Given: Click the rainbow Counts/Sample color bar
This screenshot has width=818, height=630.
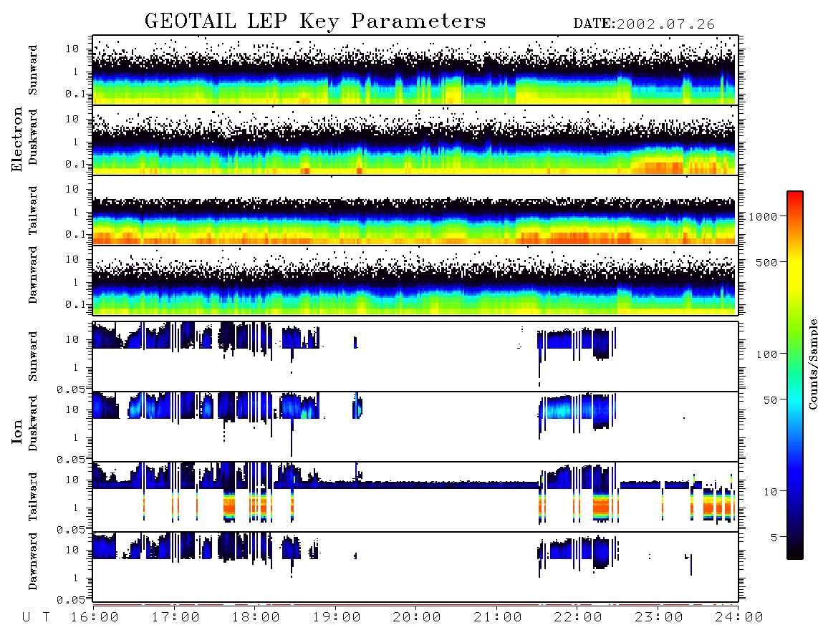Looking at the screenshot, I should (795, 375).
